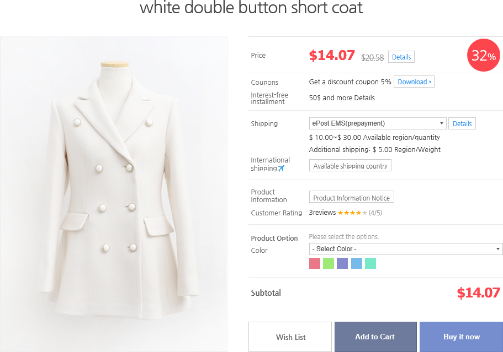The image size is (503, 352).
Task: Click Add to Cart
Action: click(375, 337)
